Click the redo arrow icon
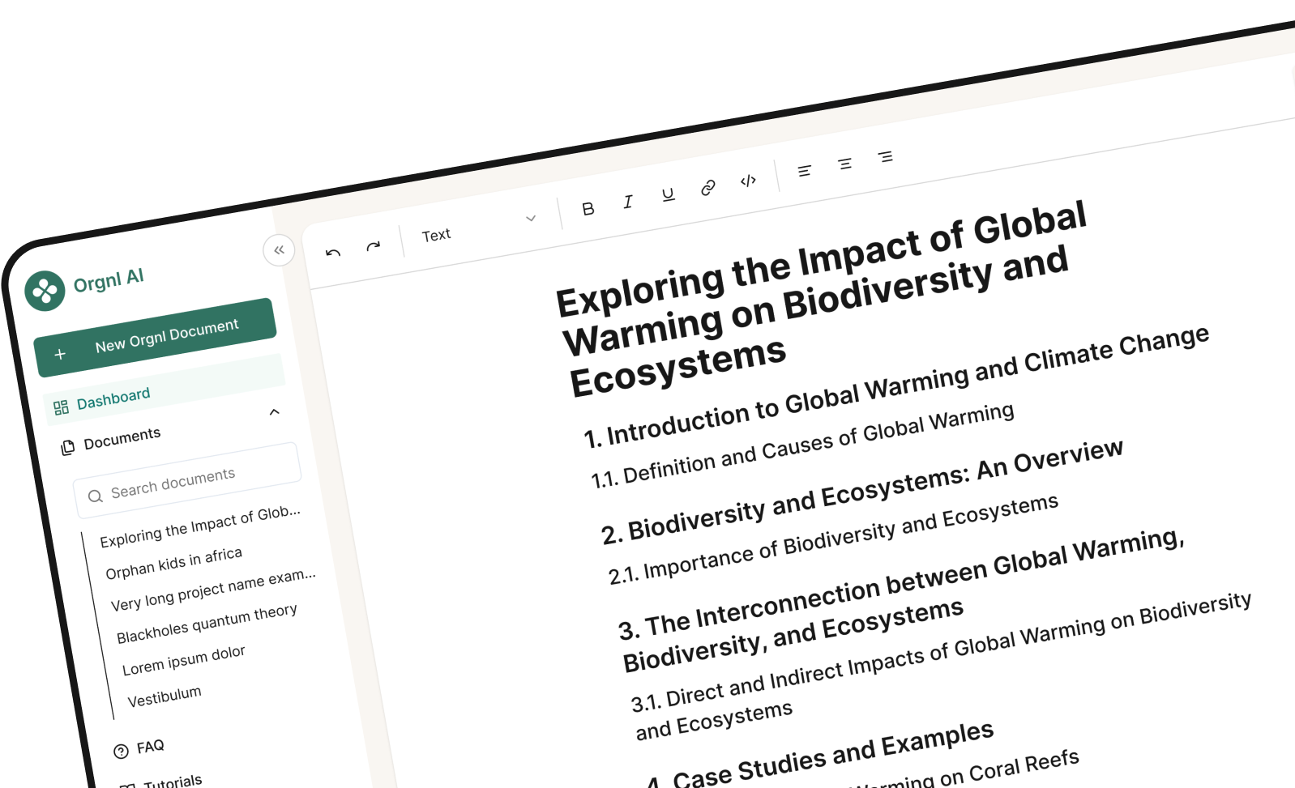This screenshot has width=1295, height=788. (x=373, y=246)
